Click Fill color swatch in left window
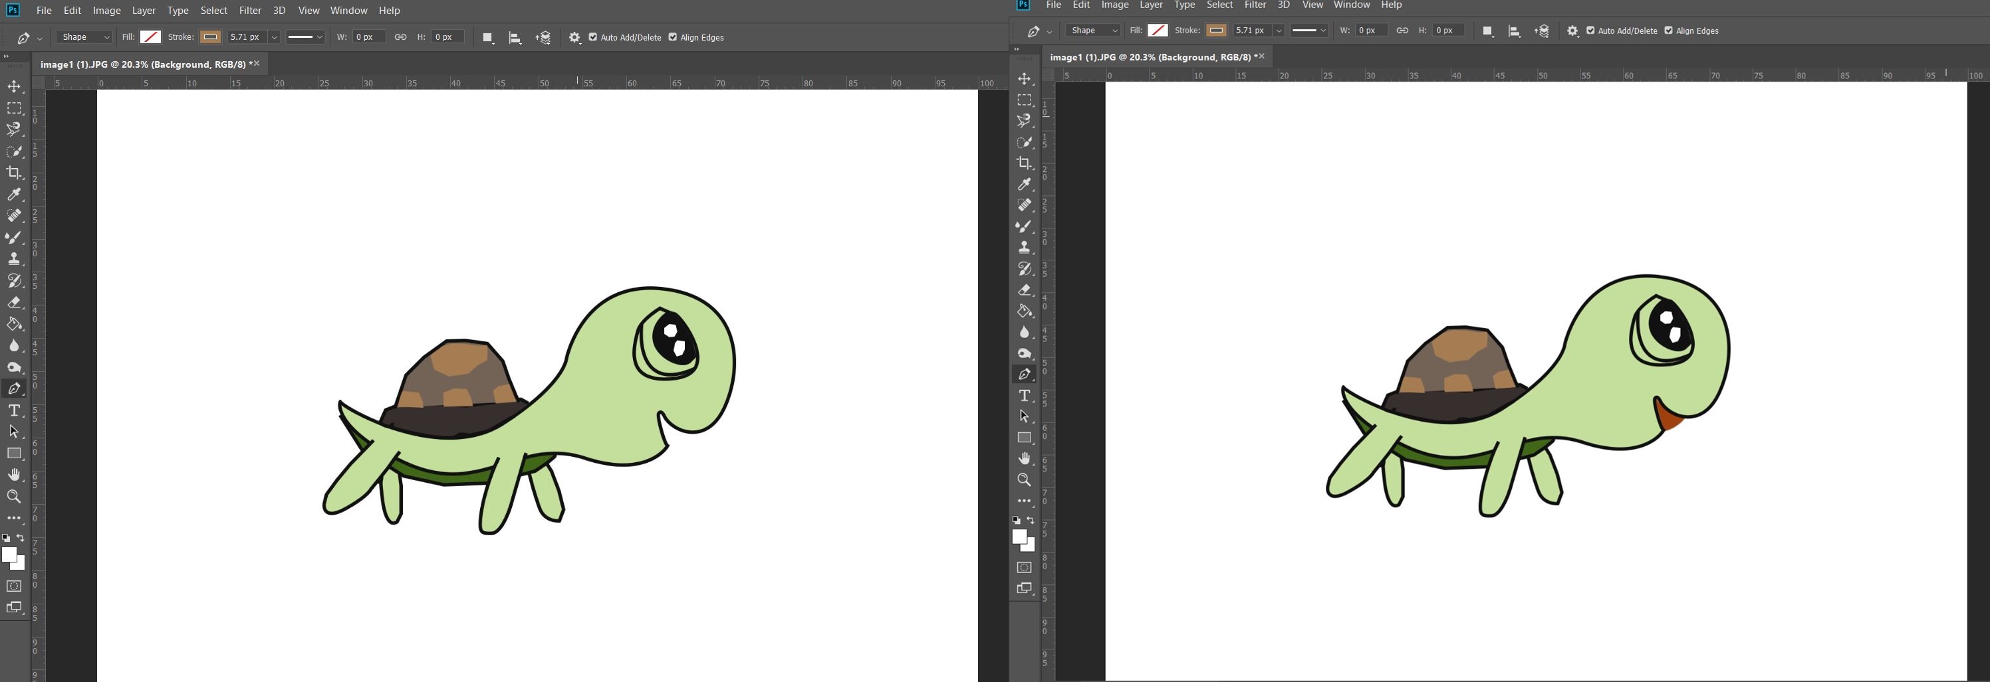The width and height of the screenshot is (1990, 682). pos(151,37)
